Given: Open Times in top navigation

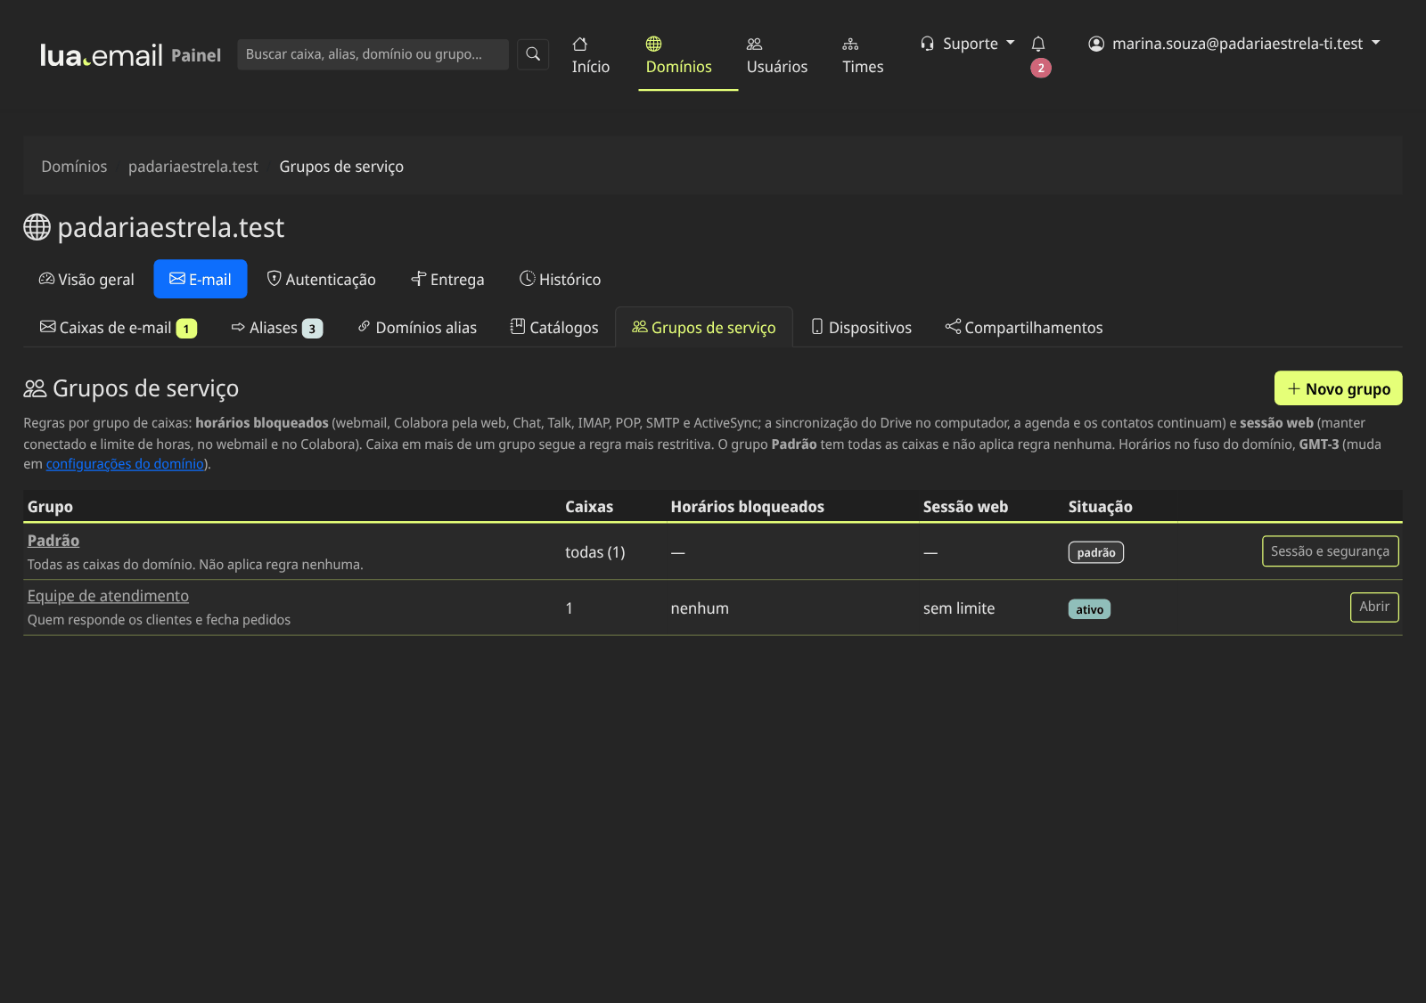Looking at the screenshot, I should (x=863, y=55).
